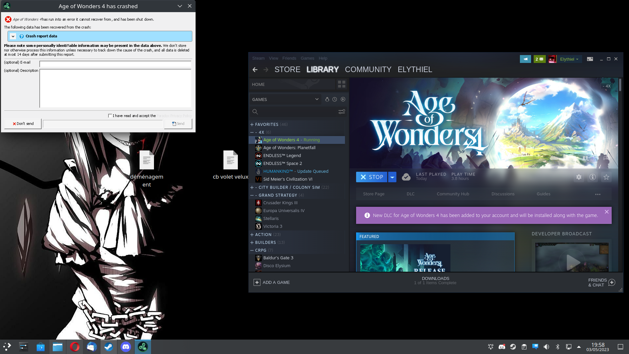Collapse the 4X collection
The image size is (629, 354).
(x=252, y=132)
